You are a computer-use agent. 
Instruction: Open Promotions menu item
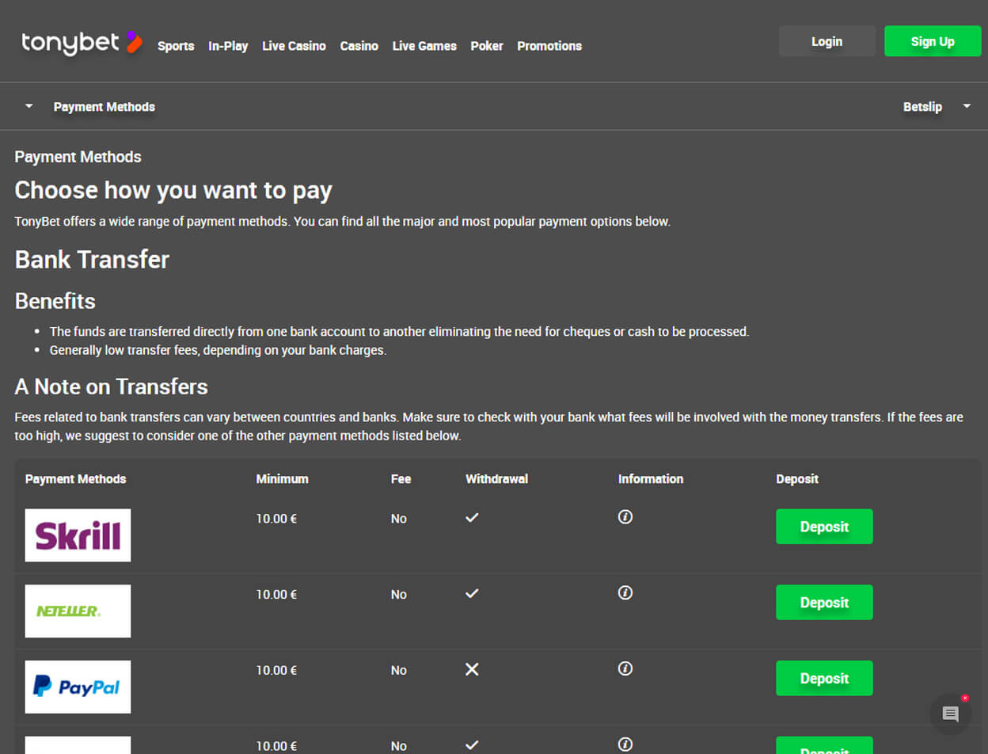click(549, 46)
